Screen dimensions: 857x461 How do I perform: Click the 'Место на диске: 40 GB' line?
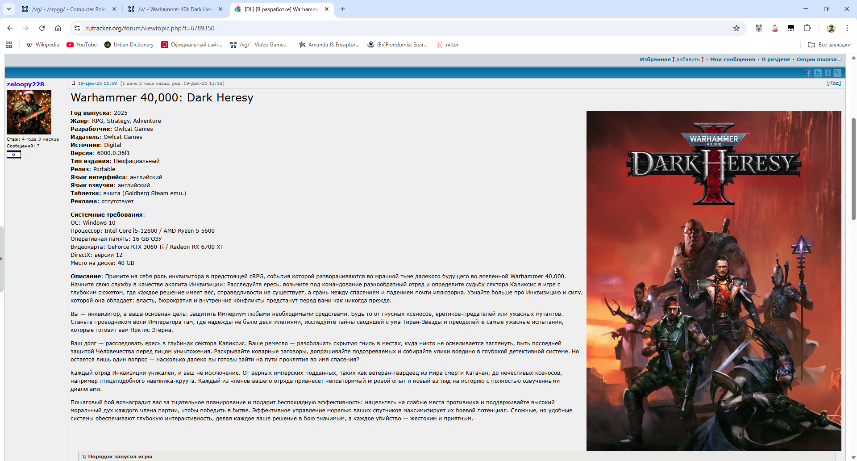click(x=102, y=263)
